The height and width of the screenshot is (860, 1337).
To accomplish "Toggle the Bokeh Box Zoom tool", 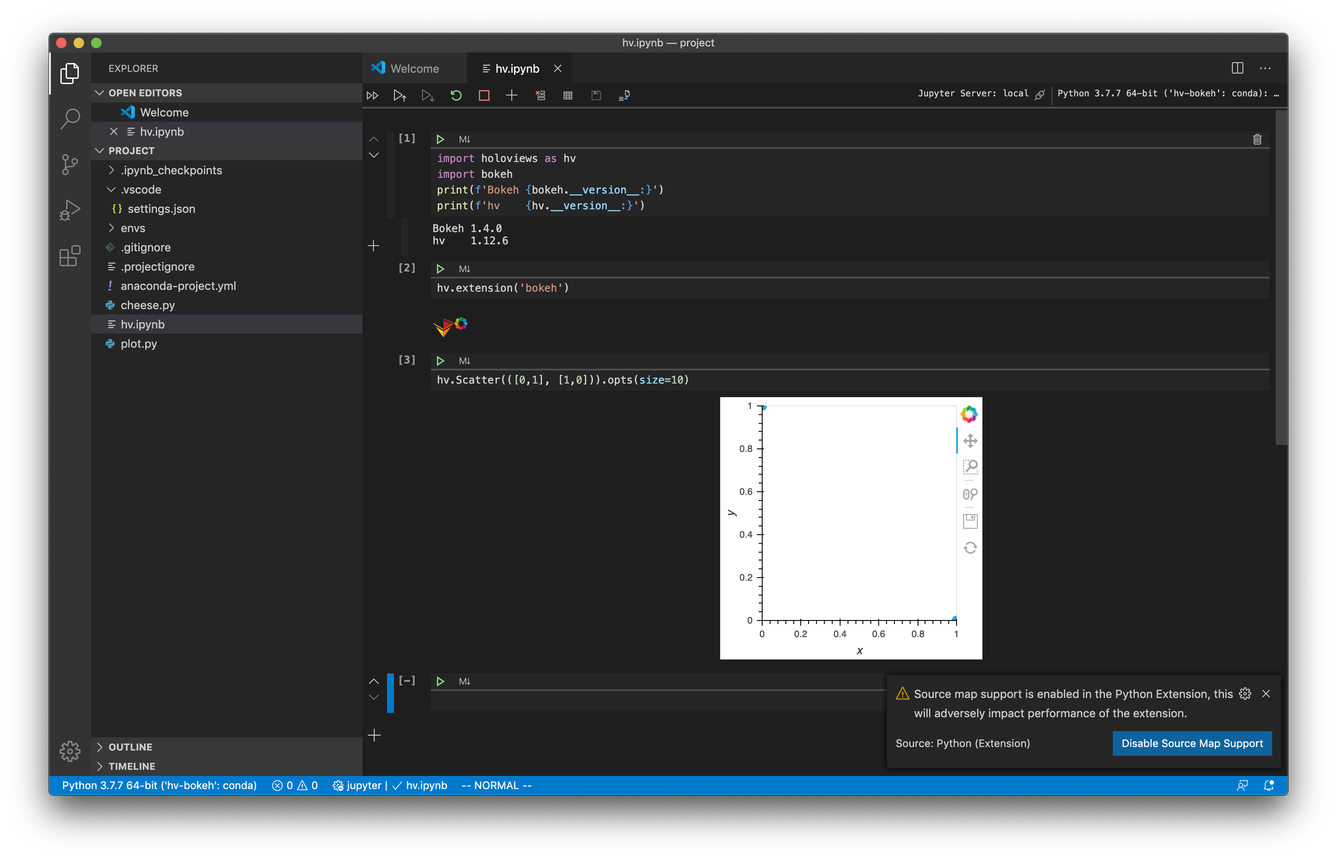I will [x=970, y=467].
